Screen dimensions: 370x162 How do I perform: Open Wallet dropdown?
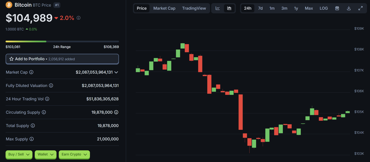coord(46,154)
